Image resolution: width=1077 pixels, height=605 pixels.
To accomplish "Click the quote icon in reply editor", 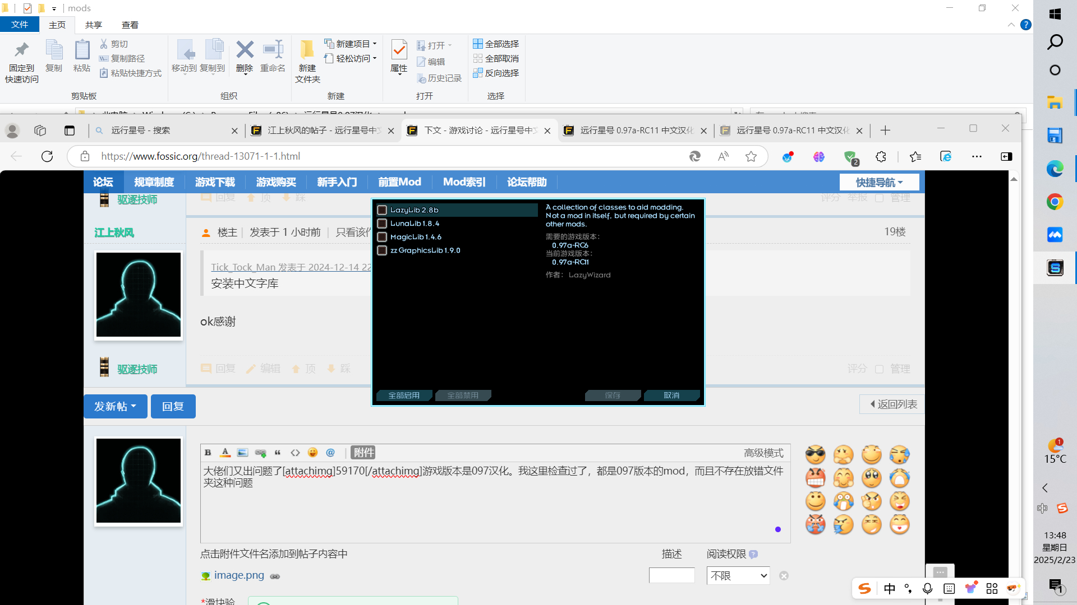I will coord(278,453).
